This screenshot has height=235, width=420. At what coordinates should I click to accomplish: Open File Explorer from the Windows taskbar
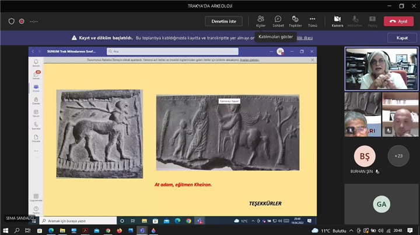tap(62, 230)
